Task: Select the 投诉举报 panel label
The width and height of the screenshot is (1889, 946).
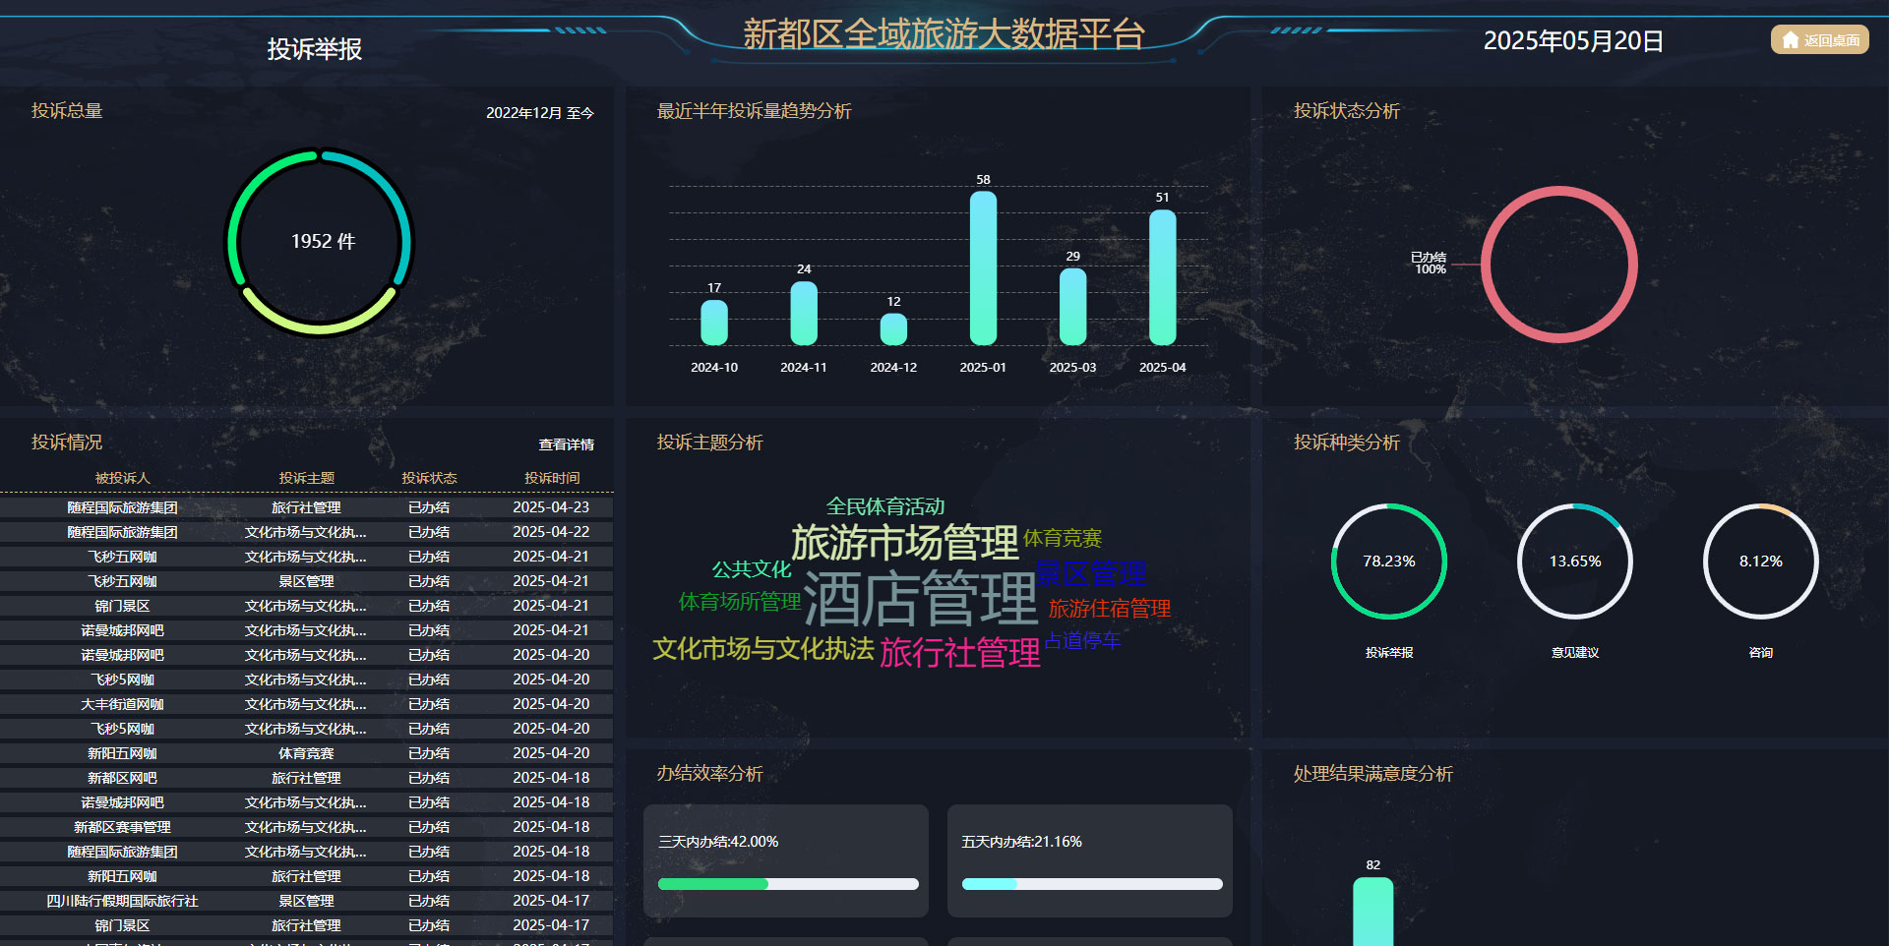Action: coord(313,48)
